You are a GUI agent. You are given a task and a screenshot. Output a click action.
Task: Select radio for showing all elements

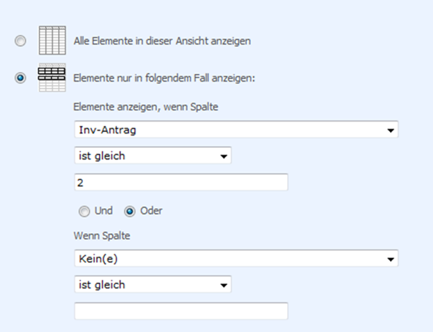click(x=21, y=41)
